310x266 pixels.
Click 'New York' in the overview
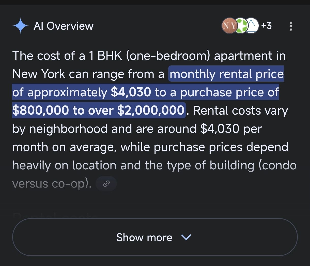coord(38,74)
